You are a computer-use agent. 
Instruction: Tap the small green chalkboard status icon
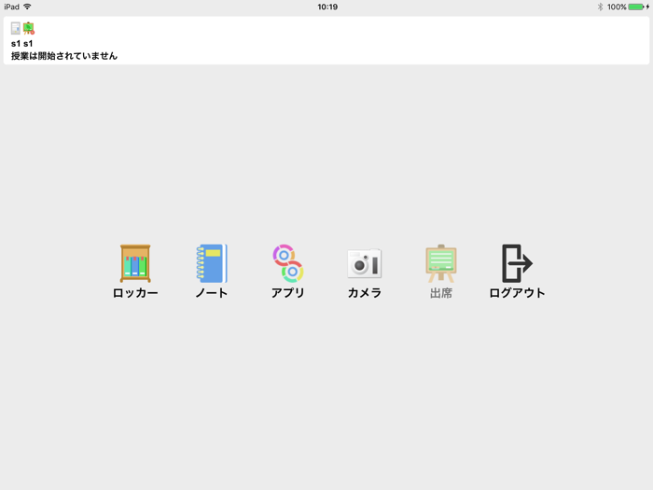[29, 28]
